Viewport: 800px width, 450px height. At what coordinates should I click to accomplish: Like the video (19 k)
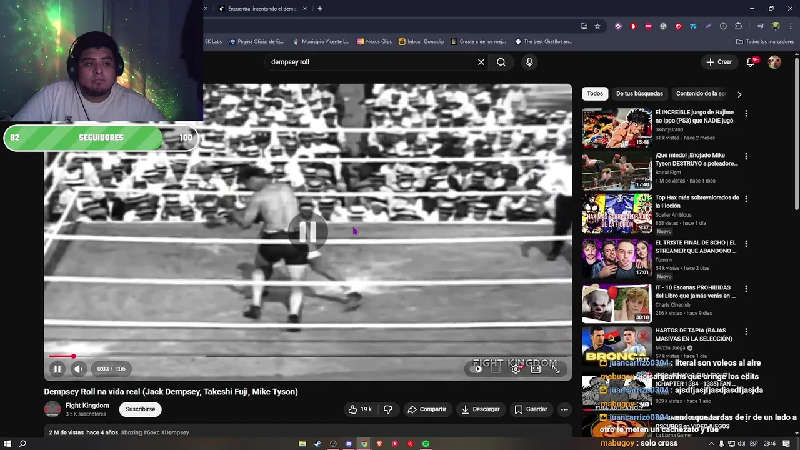[x=360, y=409]
